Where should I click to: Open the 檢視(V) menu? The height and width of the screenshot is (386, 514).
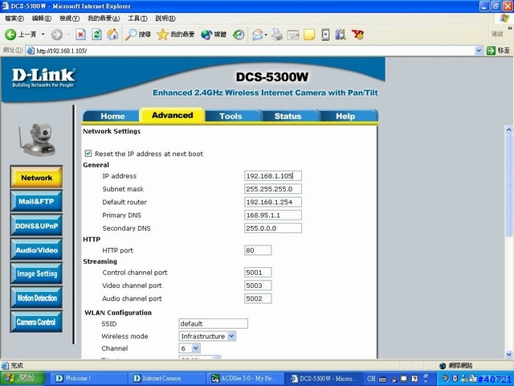coord(69,18)
